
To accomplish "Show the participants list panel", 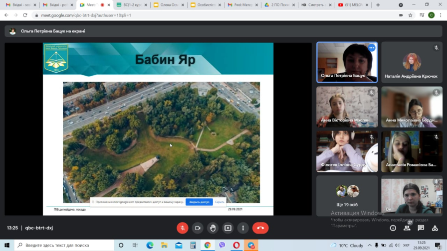I will click(x=407, y=228).
